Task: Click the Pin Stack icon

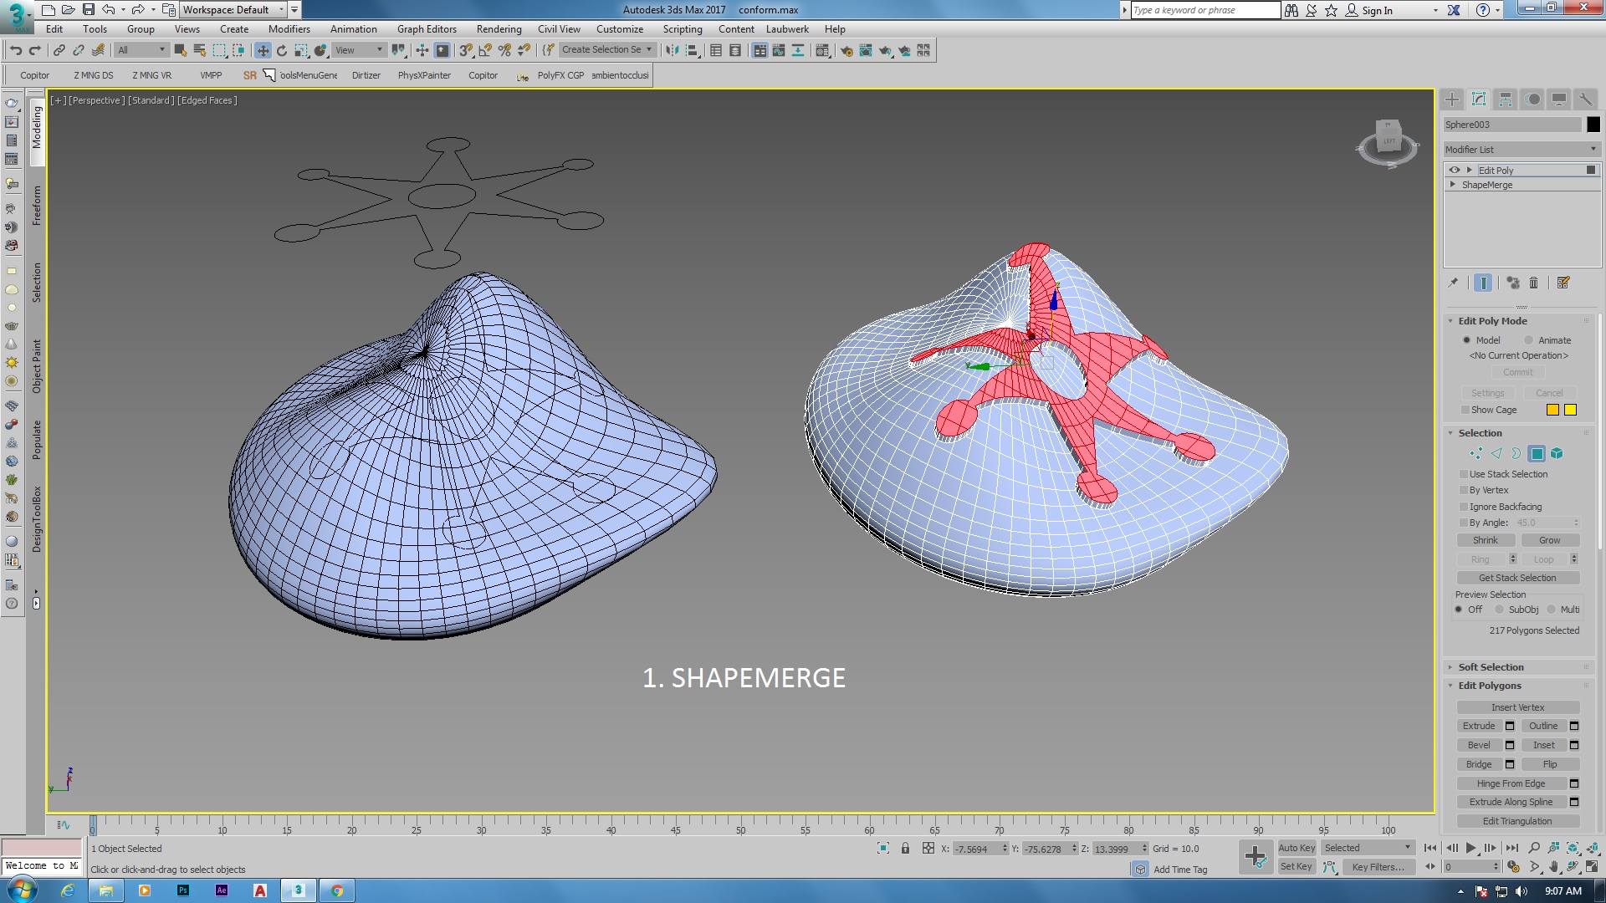Action: point(1453,283)
